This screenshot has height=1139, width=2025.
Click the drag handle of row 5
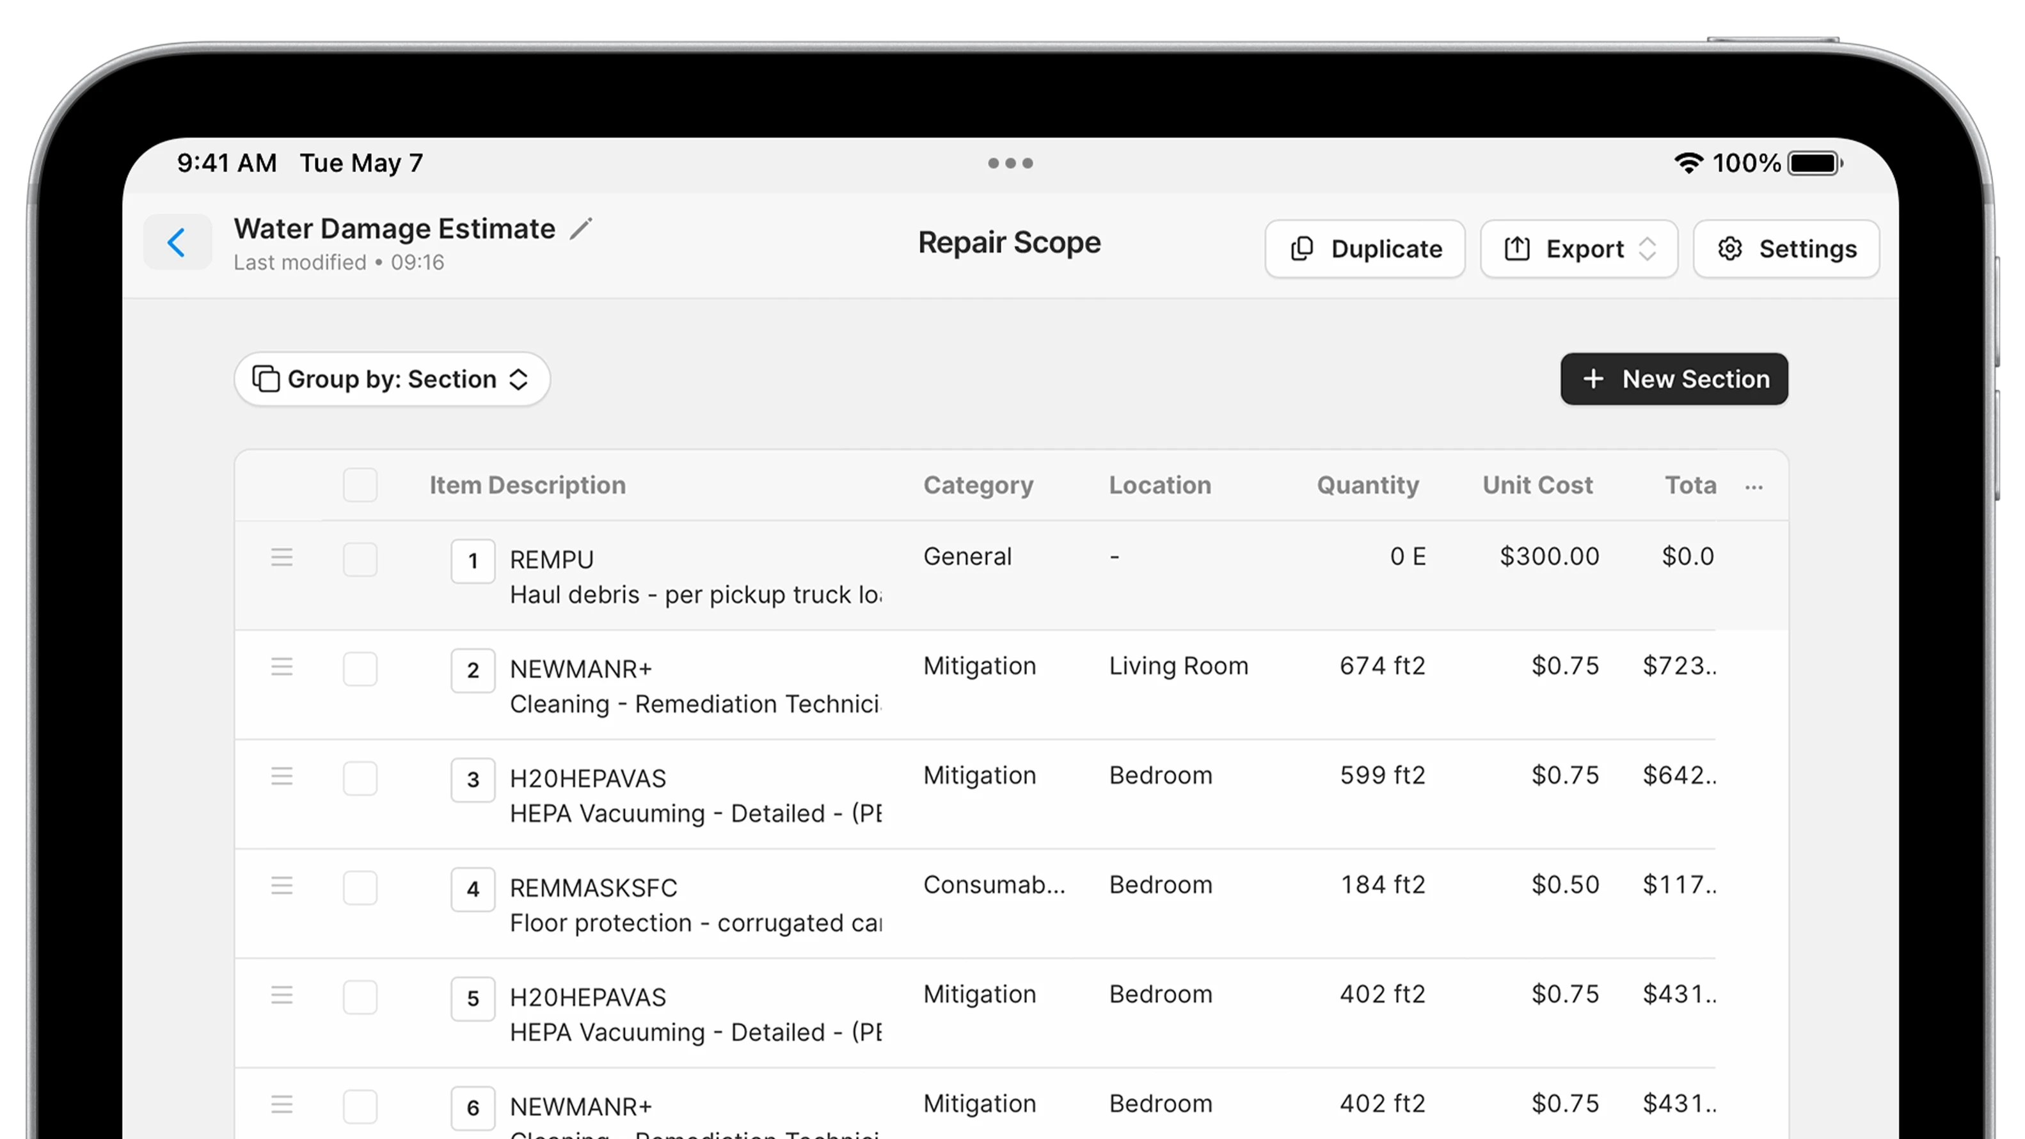pos(282,995)
